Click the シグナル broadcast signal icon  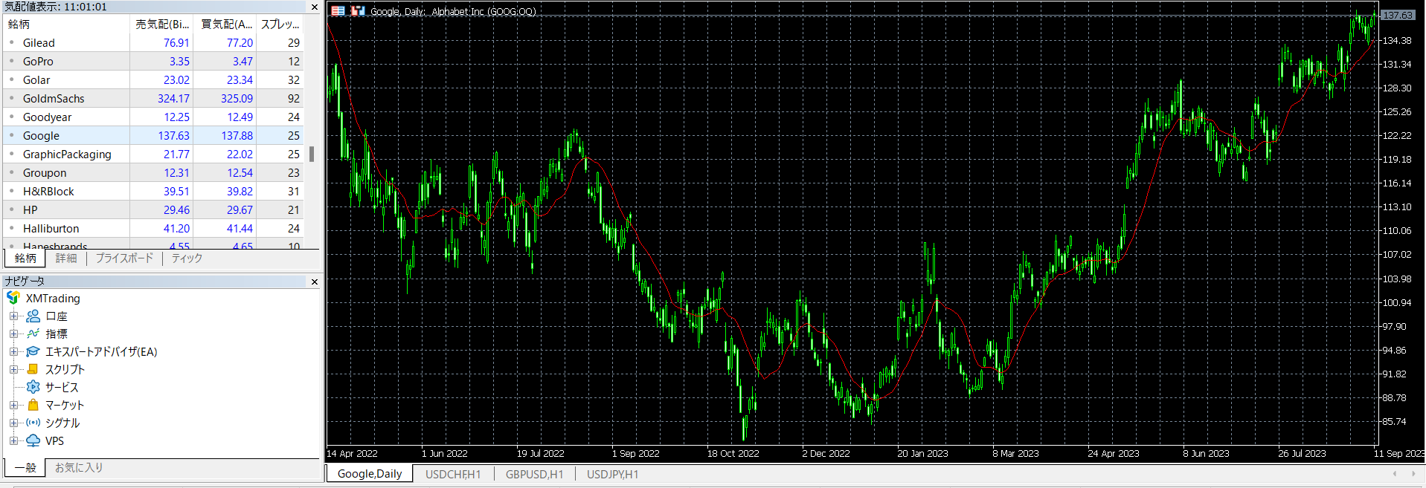pyautogui.click(x=33, y=423)
